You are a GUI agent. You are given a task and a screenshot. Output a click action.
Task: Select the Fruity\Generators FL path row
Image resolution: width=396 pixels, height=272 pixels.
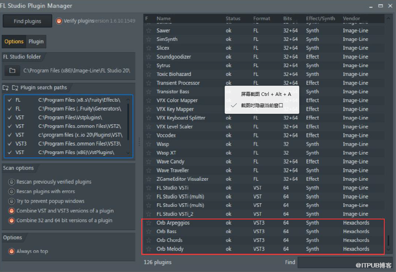click(x=65, y=109)
